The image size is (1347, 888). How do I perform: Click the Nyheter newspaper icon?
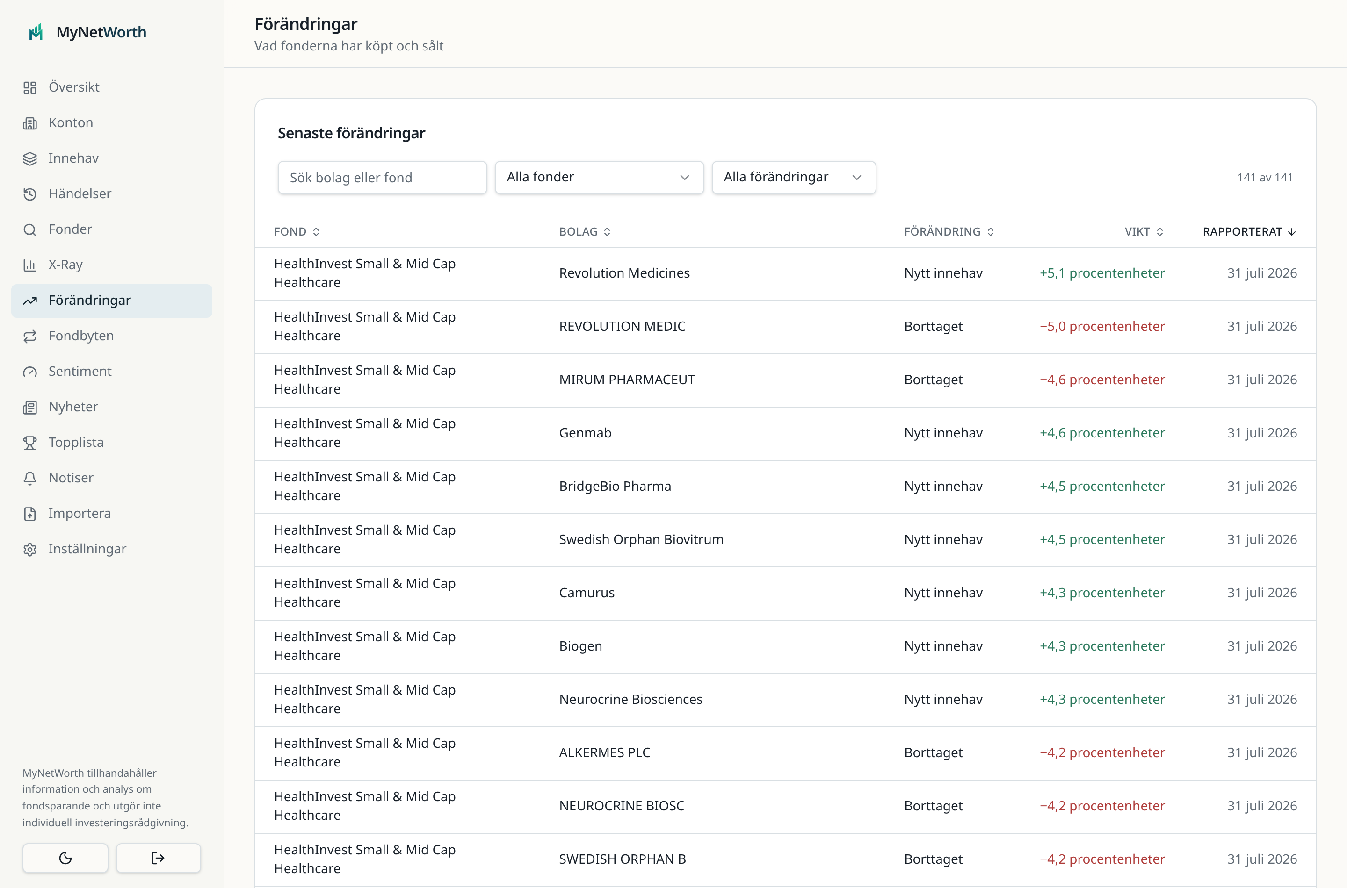(30, 407)
